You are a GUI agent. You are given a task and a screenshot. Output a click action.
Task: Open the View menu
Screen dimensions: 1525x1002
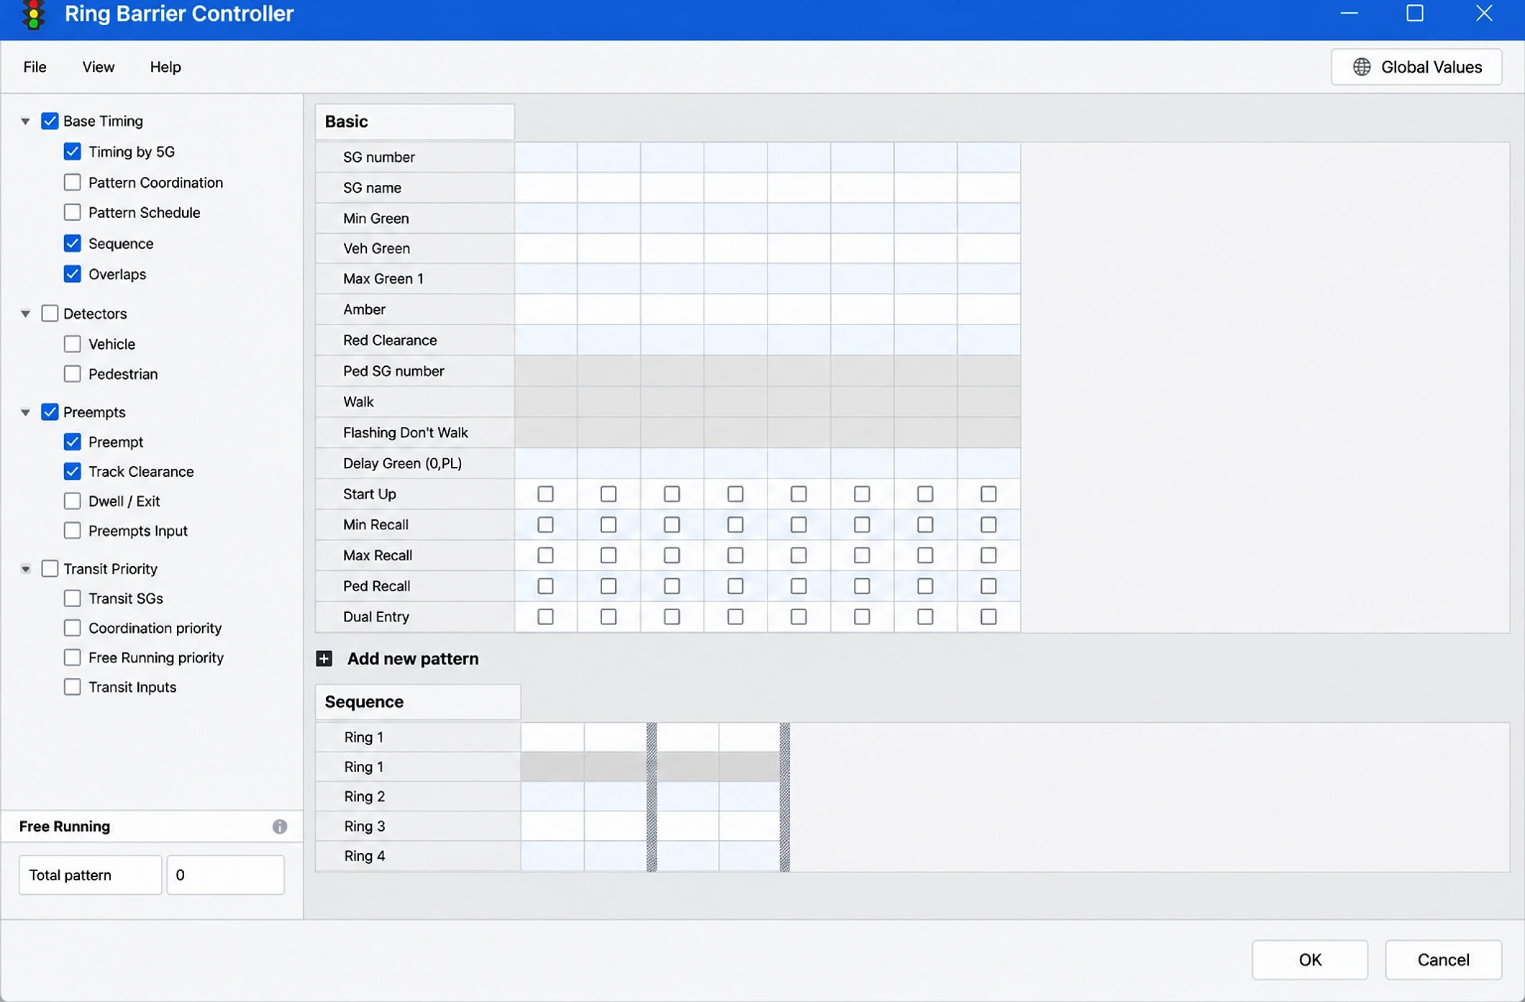99,67
